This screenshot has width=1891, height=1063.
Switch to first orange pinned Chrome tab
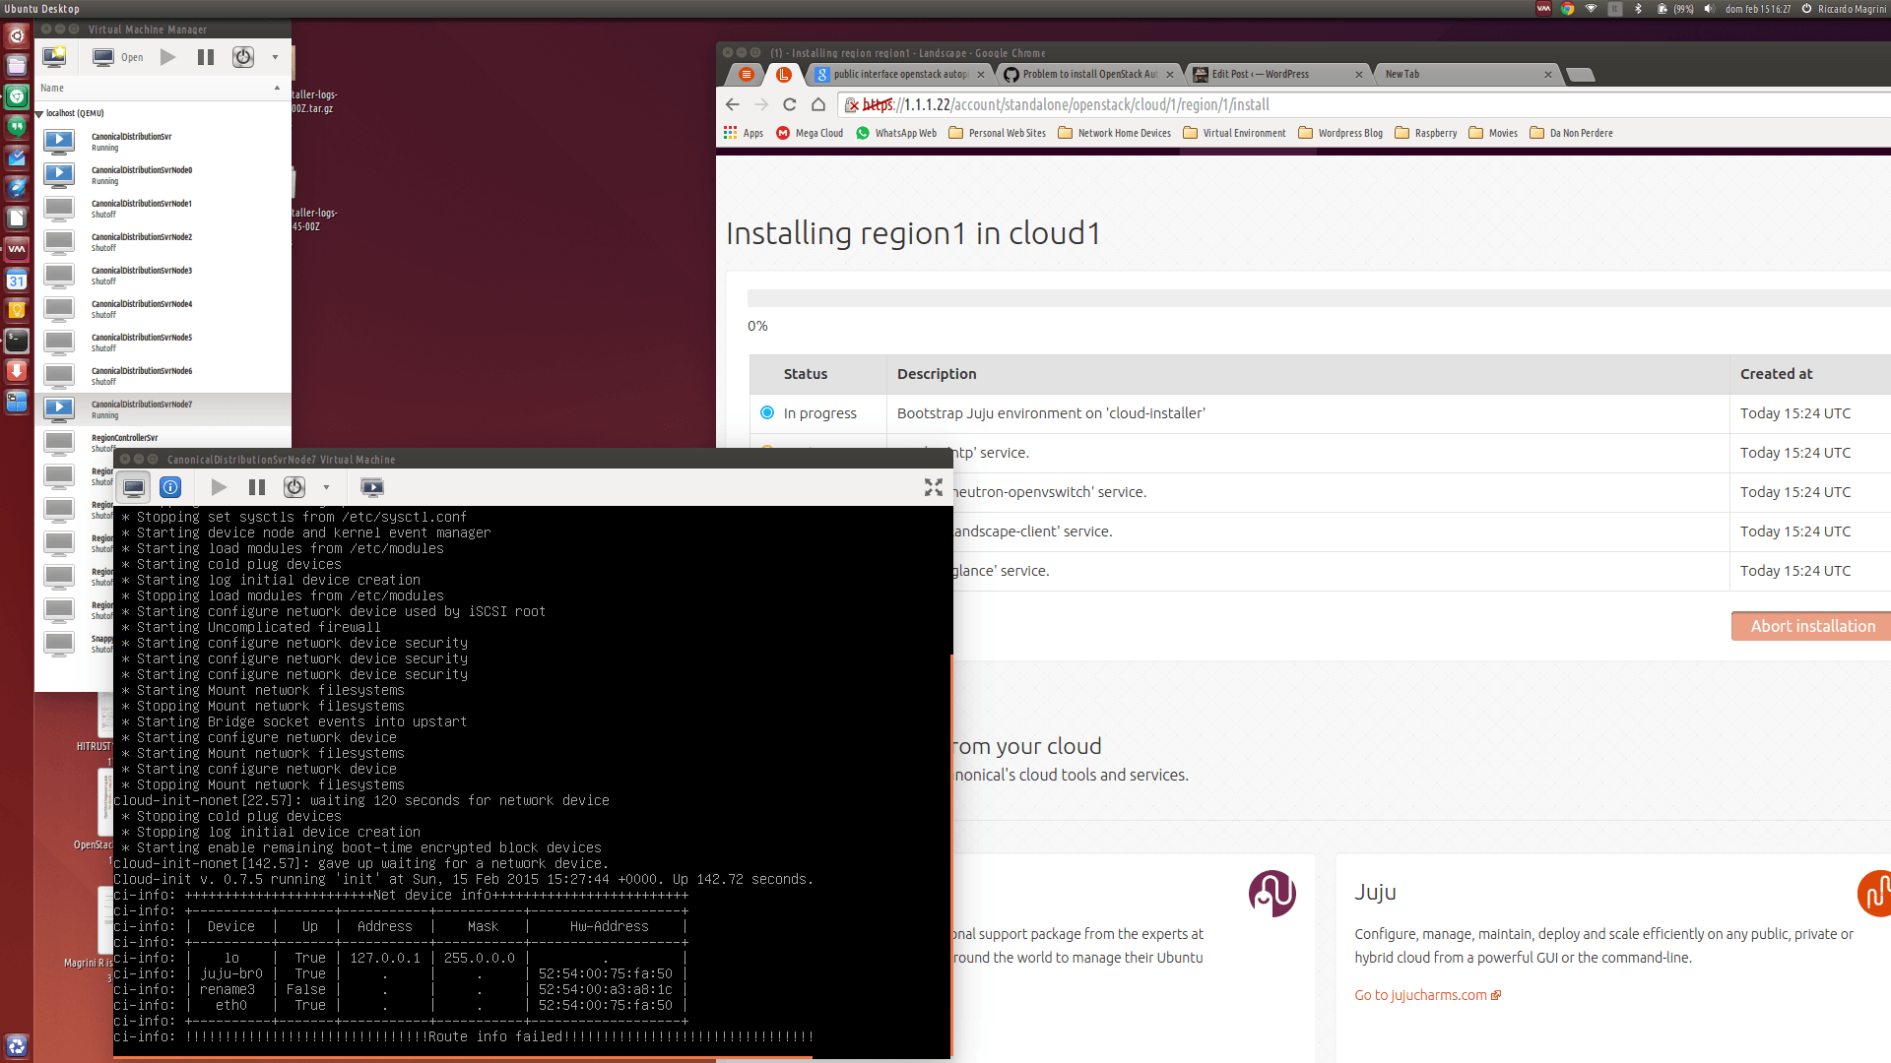pos(747,74)
